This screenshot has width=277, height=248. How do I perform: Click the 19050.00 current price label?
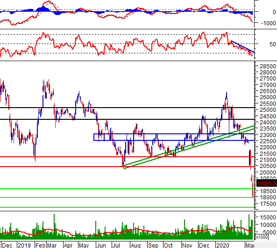267,183
